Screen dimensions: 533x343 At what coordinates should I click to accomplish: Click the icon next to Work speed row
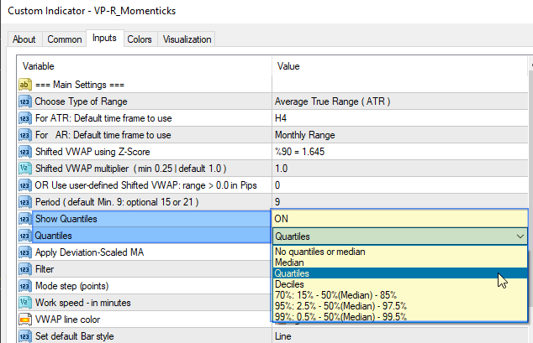click(24, 303)
